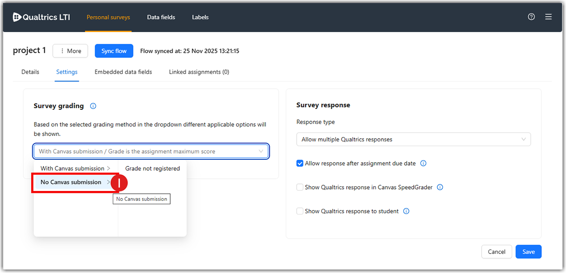This screenshot has height=273, width=566.
Task: Switch to the Embedded data fields tab
Action: [123, 72]
